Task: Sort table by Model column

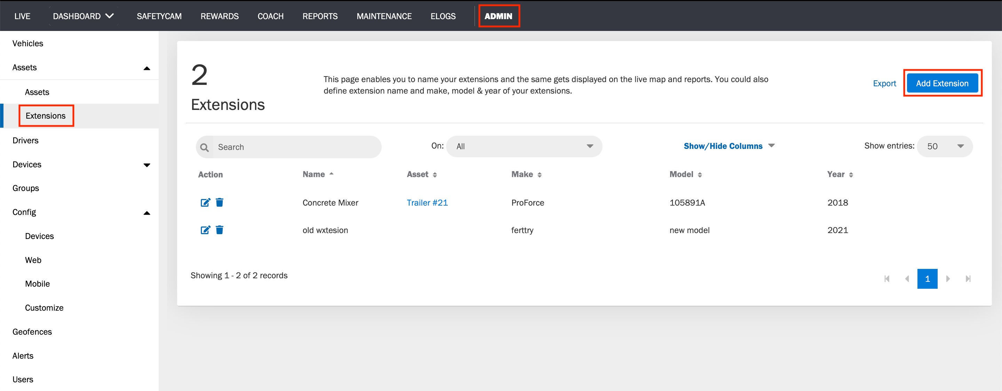Action: [x=685, y=174]
